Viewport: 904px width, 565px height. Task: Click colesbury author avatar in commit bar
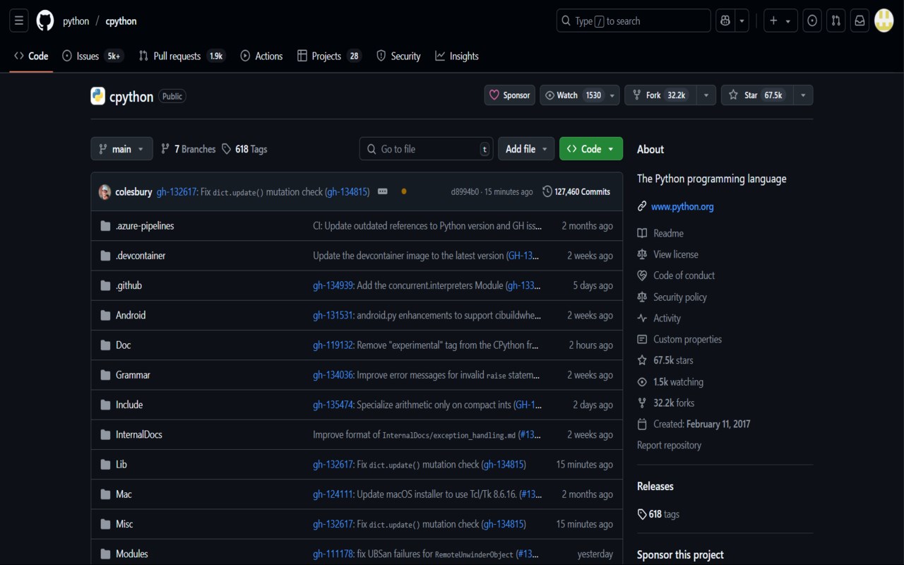click(105, 191)
